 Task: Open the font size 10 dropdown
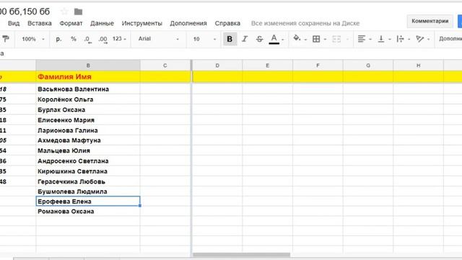(x=204, y=39)
